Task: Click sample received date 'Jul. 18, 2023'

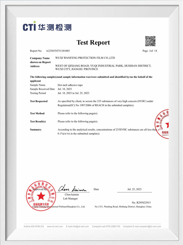Action: click(65, 89)
